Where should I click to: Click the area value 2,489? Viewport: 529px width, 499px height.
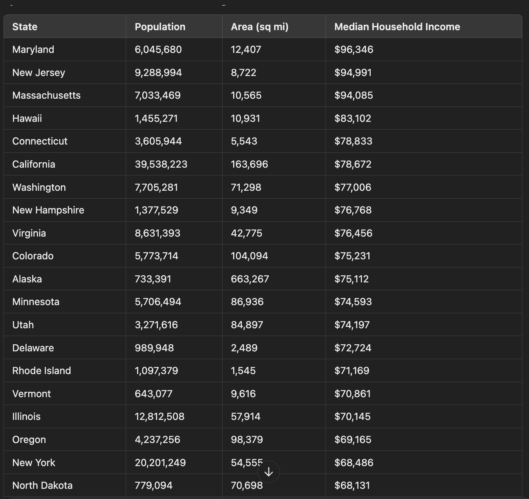[x=244, y=348]
